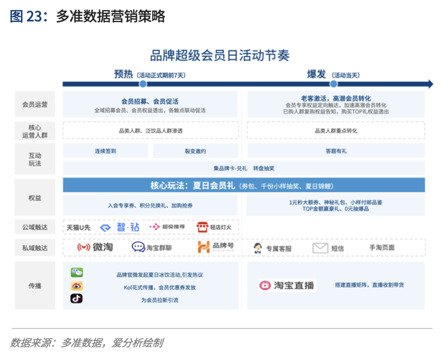Click the 超级推荐 icon
Image resolution: width=448 pixels, height=359 pixels.
[x=155, y=228]
